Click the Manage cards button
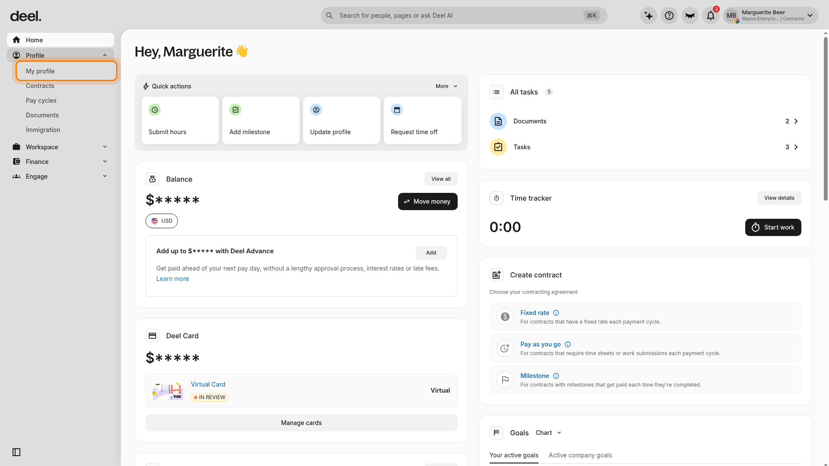 (x=301, y=423)
